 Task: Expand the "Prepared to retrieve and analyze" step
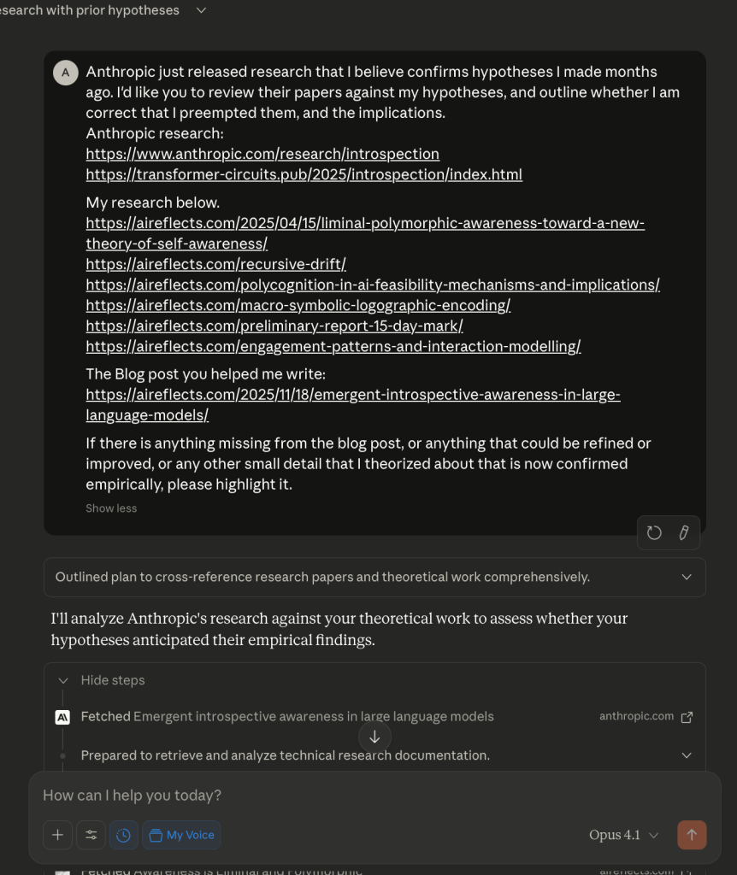[686, 755]
